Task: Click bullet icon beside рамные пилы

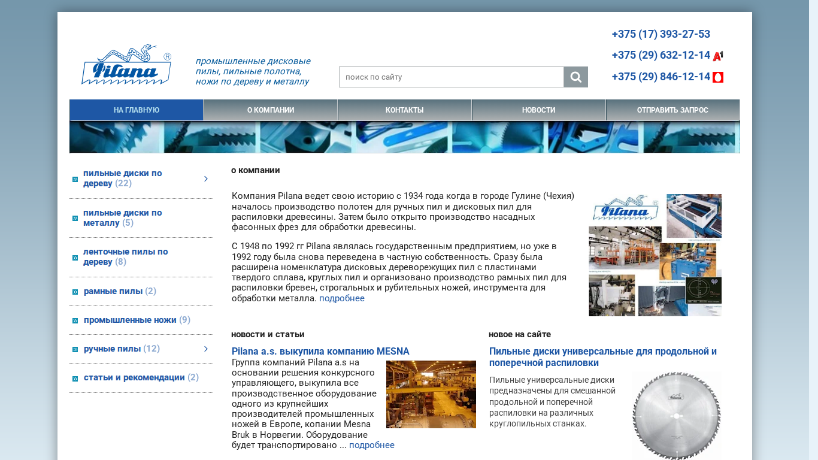Action: point(75,292)
